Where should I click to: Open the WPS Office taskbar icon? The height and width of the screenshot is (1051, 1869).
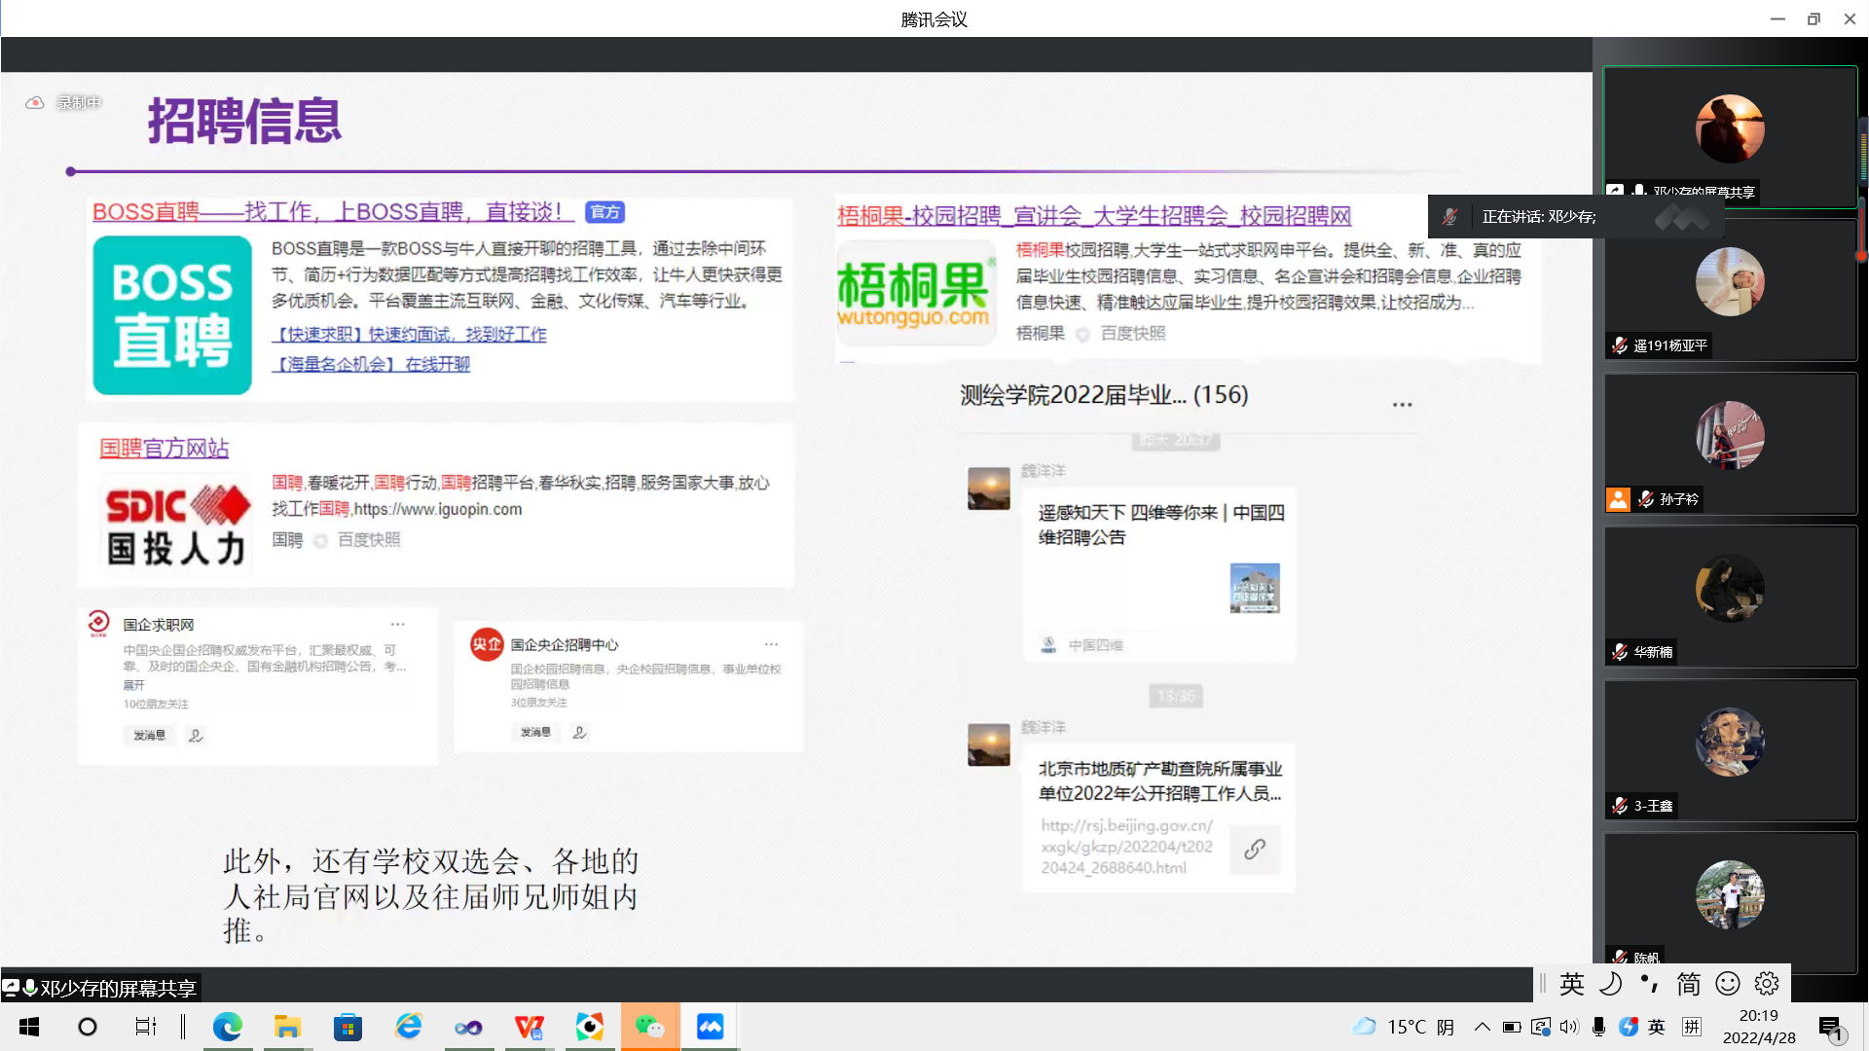pyautogui.click(x=529, y=1027)
